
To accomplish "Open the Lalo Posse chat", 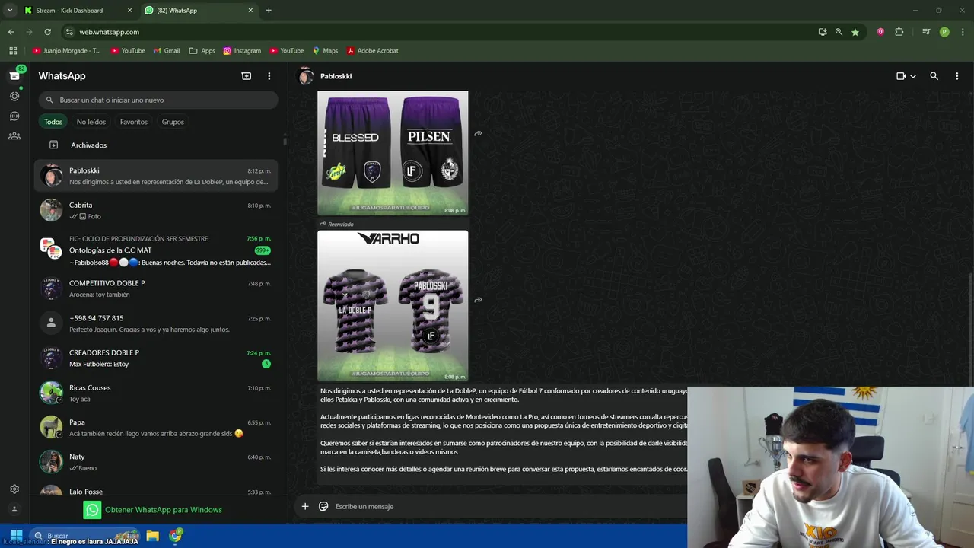I will pyautogui.click(x=156, y=491).
